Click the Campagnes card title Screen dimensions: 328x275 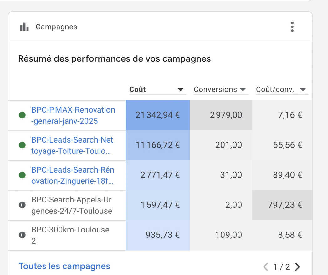(56, 27)
